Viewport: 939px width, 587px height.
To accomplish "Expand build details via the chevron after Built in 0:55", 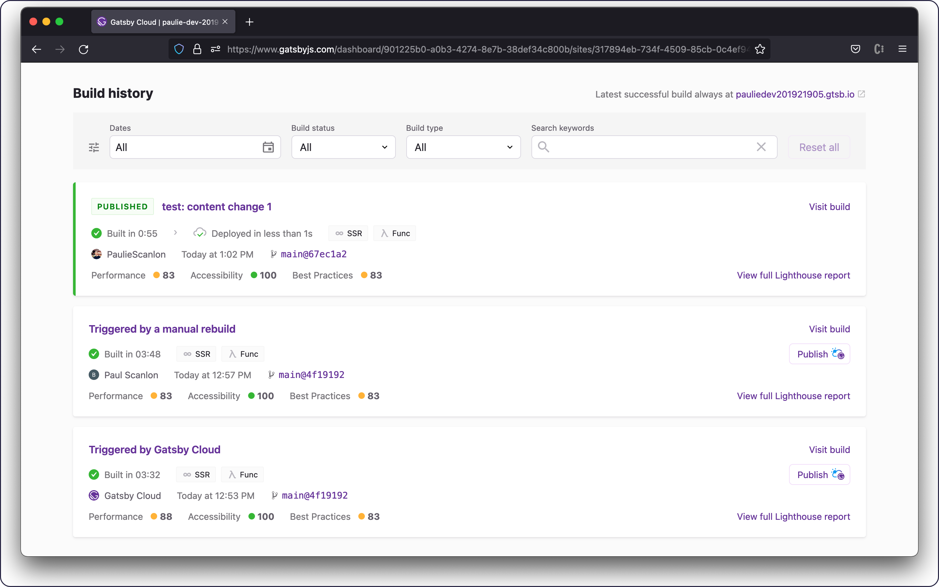I will coord(175,233).
